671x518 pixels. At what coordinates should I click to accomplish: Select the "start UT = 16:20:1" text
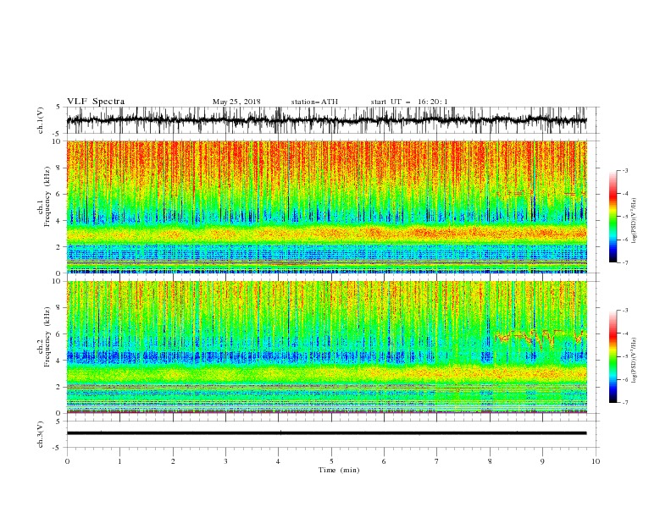(x=409, y=102)
